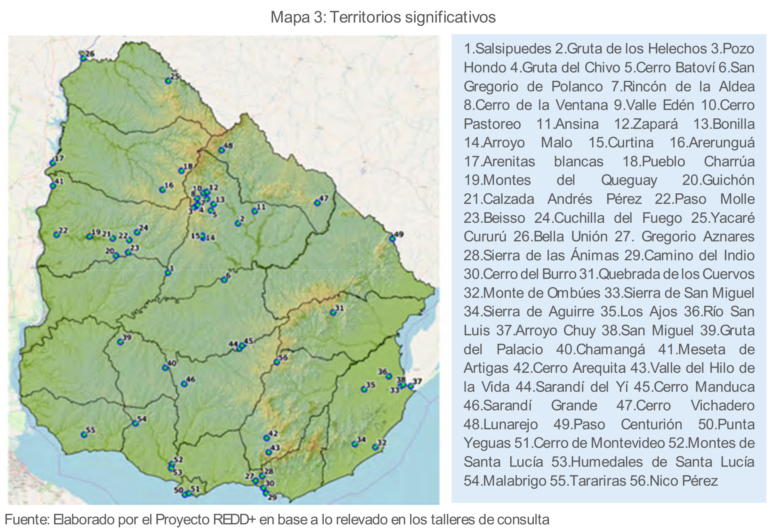Screen dimensions: 773x532
Task: Click map marker number 40
Action: 165,368
